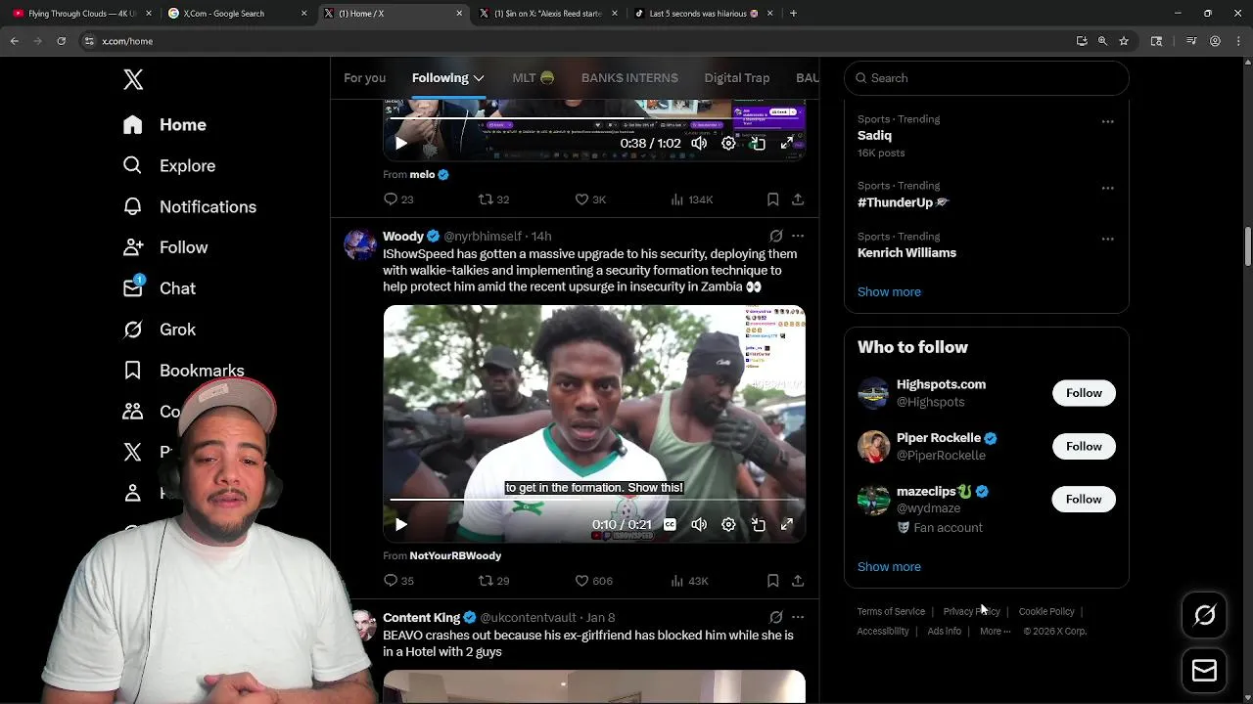
Task: Like Woody's post with 606 likes
Action: (x=593, y=581)
